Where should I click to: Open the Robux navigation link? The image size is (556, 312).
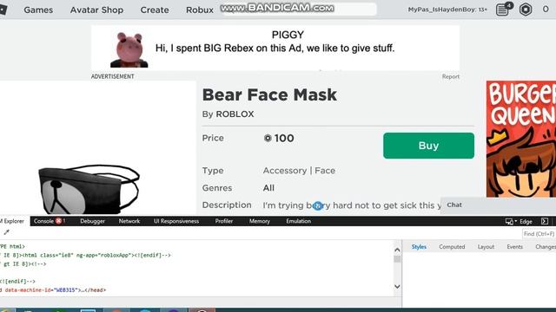click(x=200, y=10)
